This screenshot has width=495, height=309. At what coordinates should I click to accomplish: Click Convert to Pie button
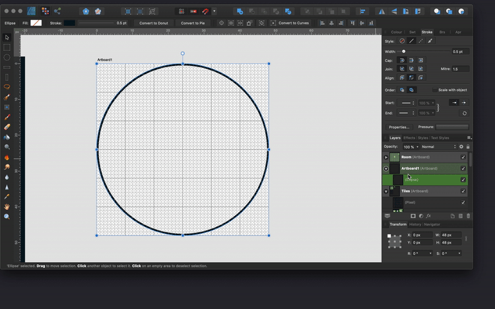(193, 23)
